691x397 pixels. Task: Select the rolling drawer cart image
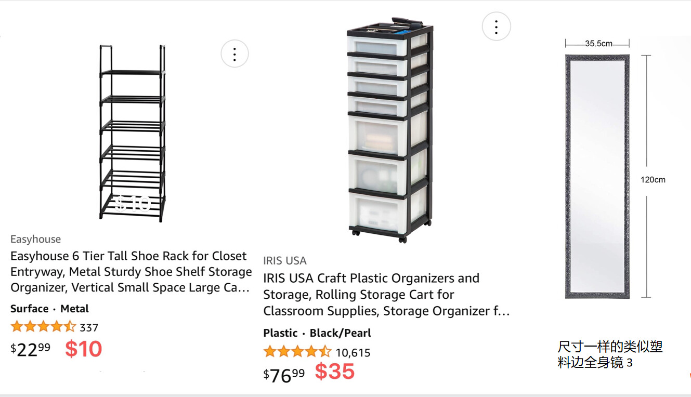pos(389,130)
